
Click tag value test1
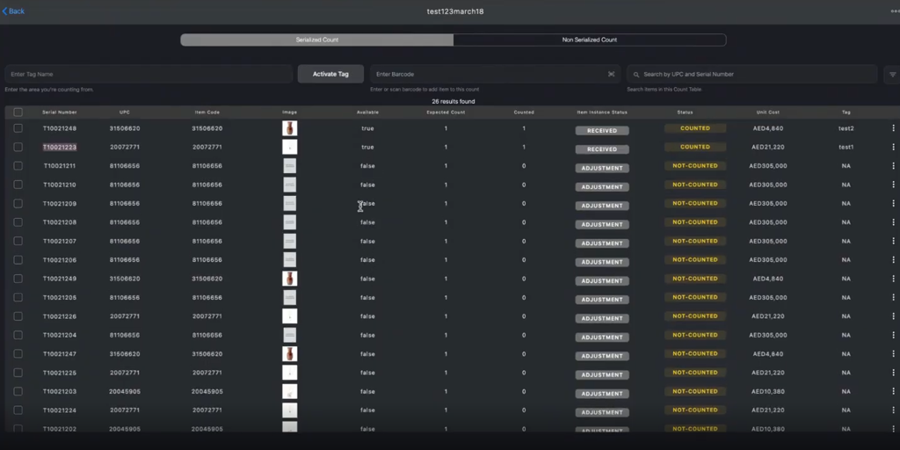[x=846, y=148]
